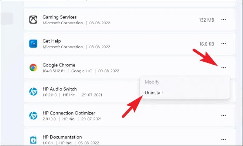
Task: Open more options for HP Connection Optimizer
Action: (224, 116)
